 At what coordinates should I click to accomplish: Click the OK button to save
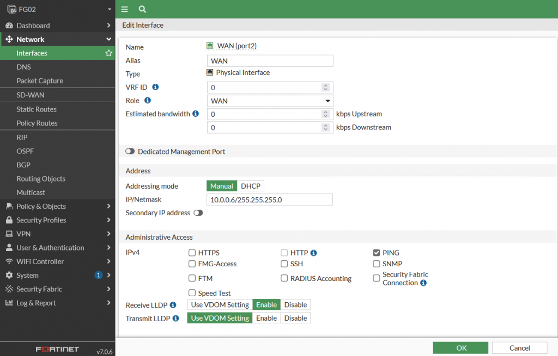pyautogui.click(x=460, y=348)
